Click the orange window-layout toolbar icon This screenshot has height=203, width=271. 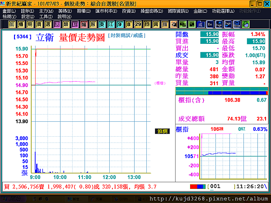(x=174, y=24)
